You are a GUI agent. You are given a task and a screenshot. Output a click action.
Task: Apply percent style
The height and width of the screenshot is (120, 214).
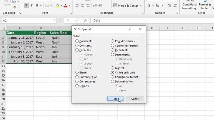click(157, 6)
